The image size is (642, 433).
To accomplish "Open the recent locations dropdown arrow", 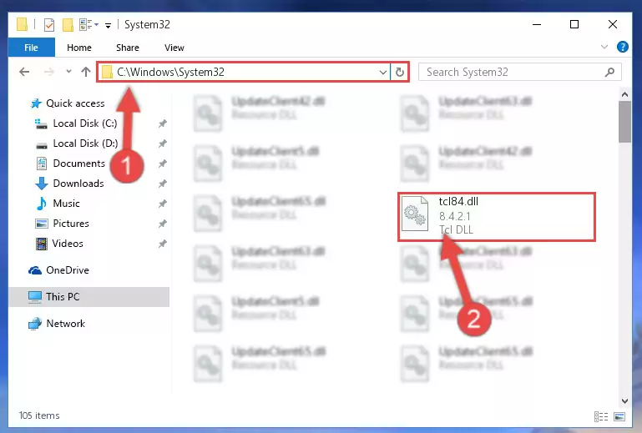I will point(68,72).
